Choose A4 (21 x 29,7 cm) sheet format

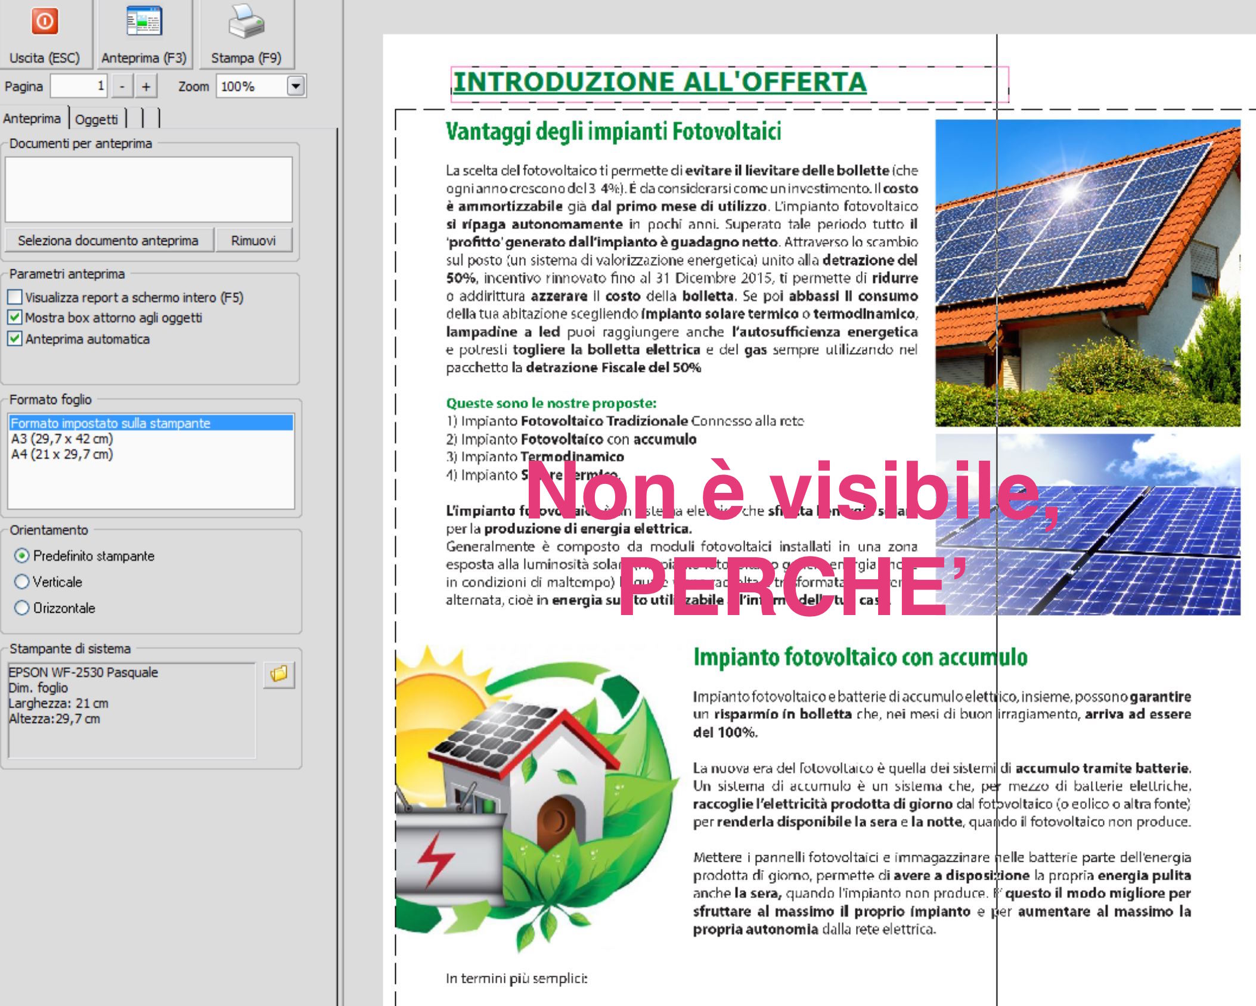(x=62, y=454)
